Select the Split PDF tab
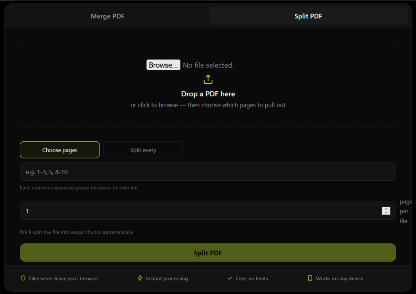The width and height of the screenshot is (416, 294). point(308,16)
